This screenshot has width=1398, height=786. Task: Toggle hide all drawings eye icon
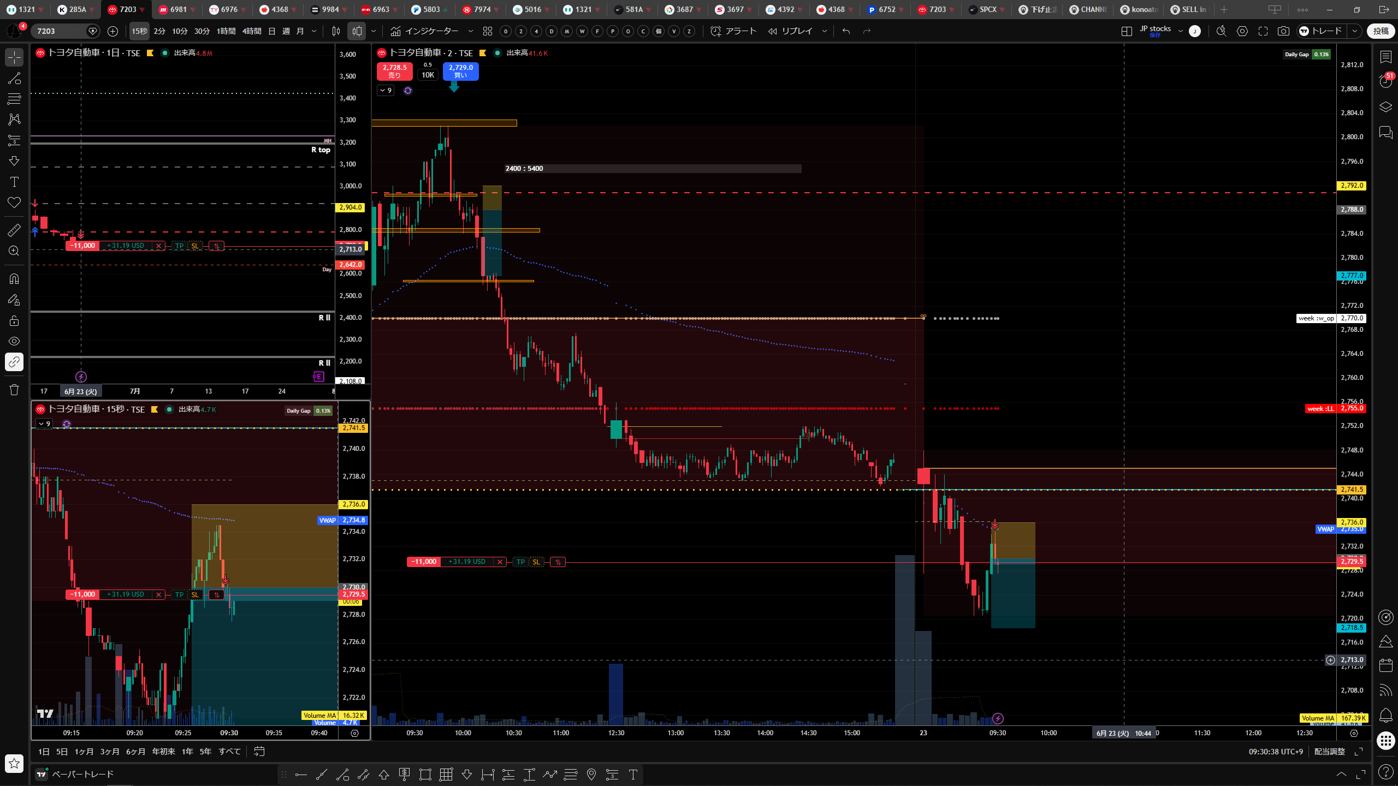click(14, 341)
